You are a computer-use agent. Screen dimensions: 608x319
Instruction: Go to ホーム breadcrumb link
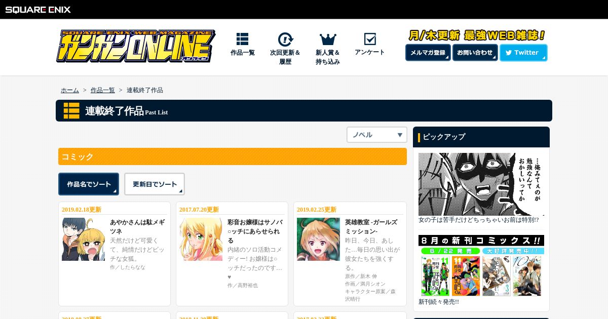point(70,90)
